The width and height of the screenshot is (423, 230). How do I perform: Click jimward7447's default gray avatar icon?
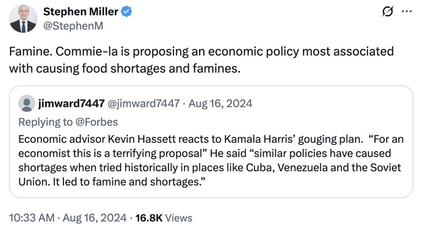click(26, 103)
